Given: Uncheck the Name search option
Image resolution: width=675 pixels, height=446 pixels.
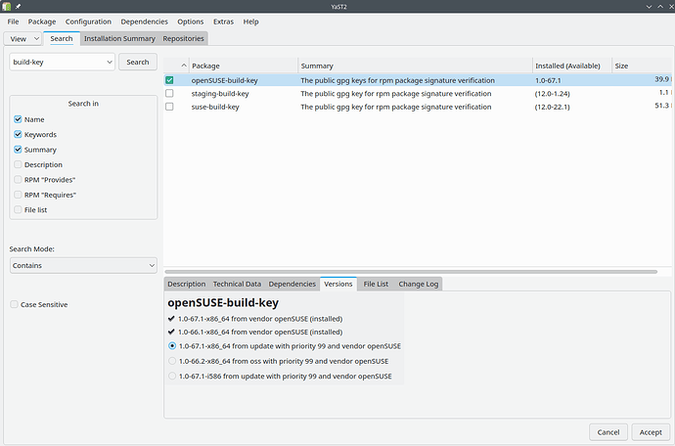Looking at the screenshot, I should (x=18, y=119).
